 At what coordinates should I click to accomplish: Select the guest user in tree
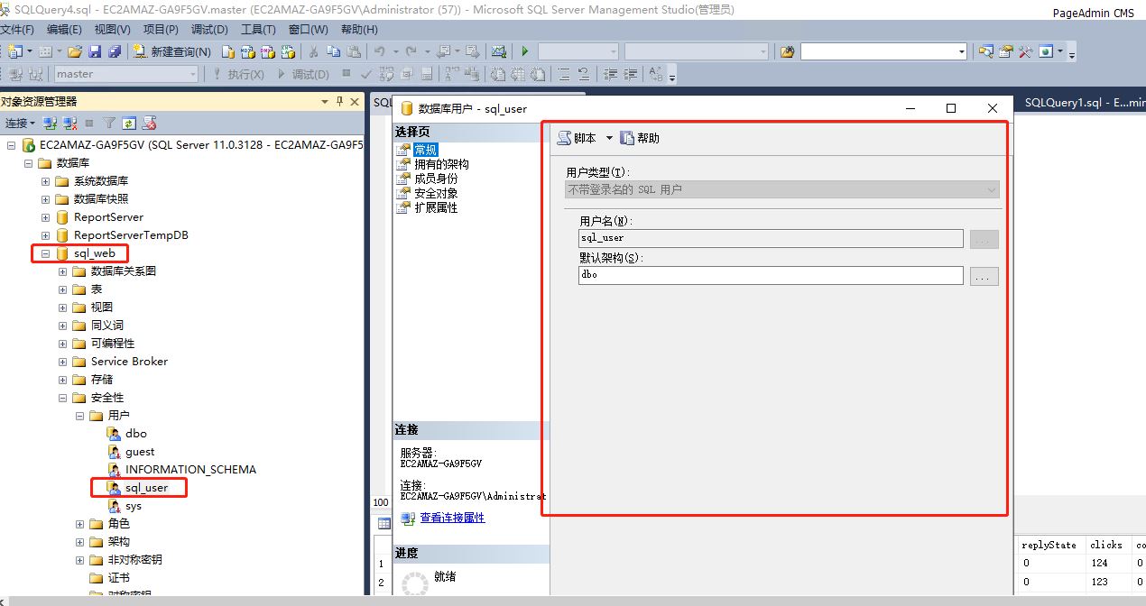coord(140,452)
